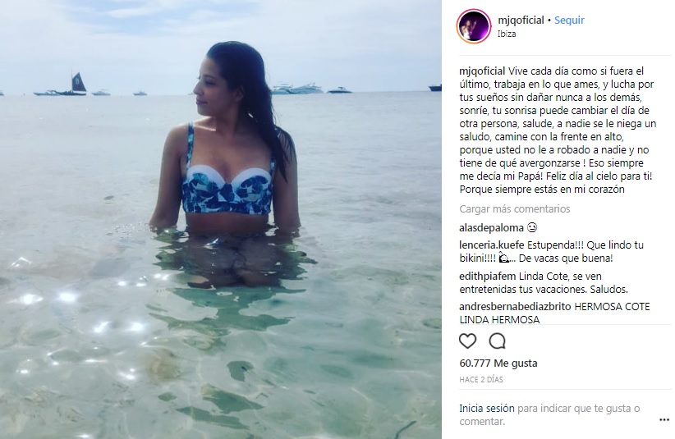Click mjqoficial username in the caption

click(x=482, y=71)
